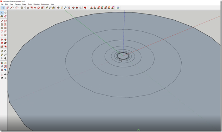222x132 pixels.
Task: Activate the Look Around tool
Action: click(x=5, y=75)
